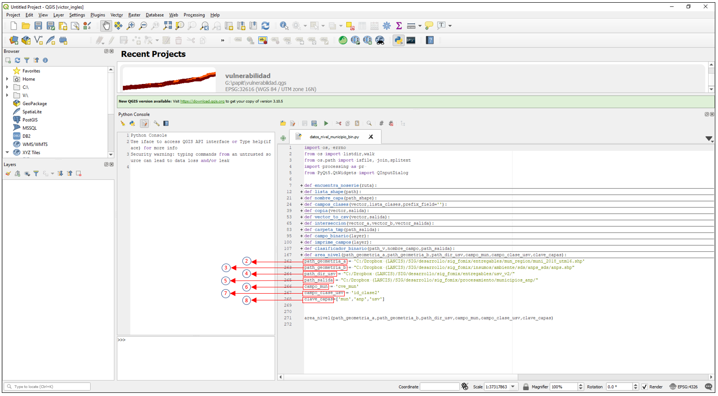Open the Raster menu
The width and height of the screenshot is (718, 396).
[134, 15]
